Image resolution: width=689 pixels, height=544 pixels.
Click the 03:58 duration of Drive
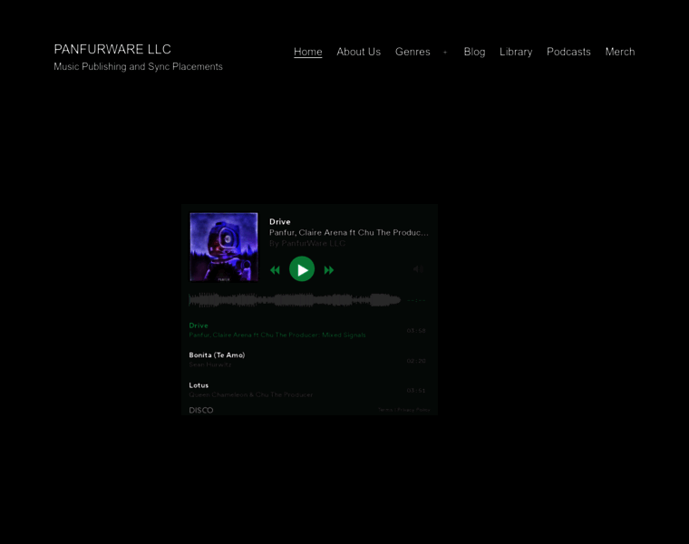[416, 330]
